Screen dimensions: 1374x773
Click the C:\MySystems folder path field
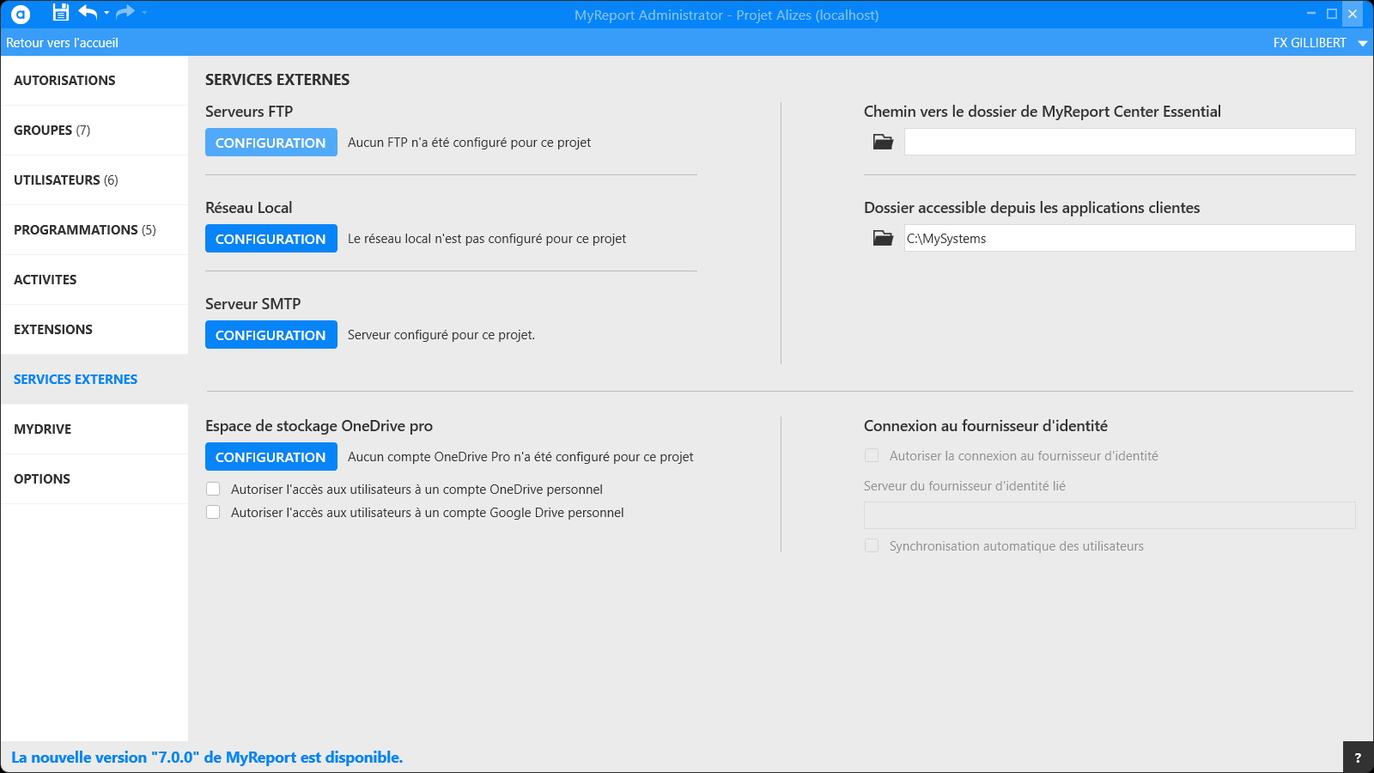click(x=1129, y=239)
